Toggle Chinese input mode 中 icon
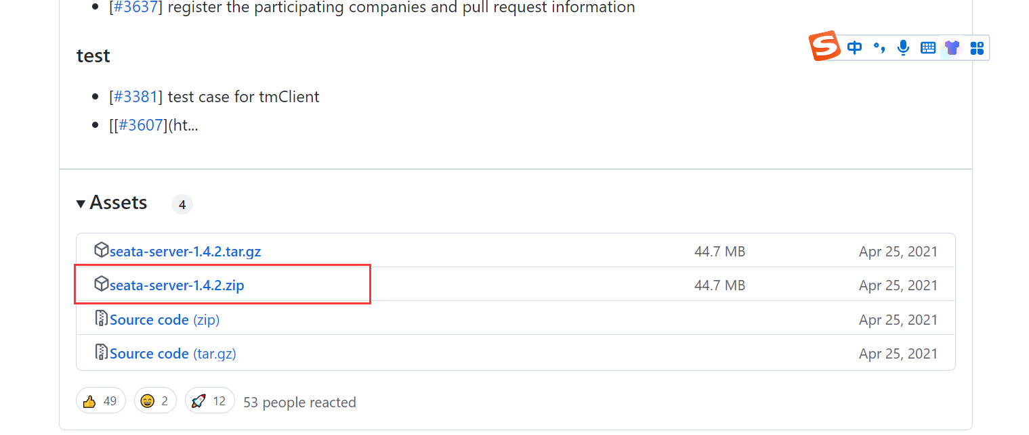Screen dimensions: 1029x435 point(855,47)
